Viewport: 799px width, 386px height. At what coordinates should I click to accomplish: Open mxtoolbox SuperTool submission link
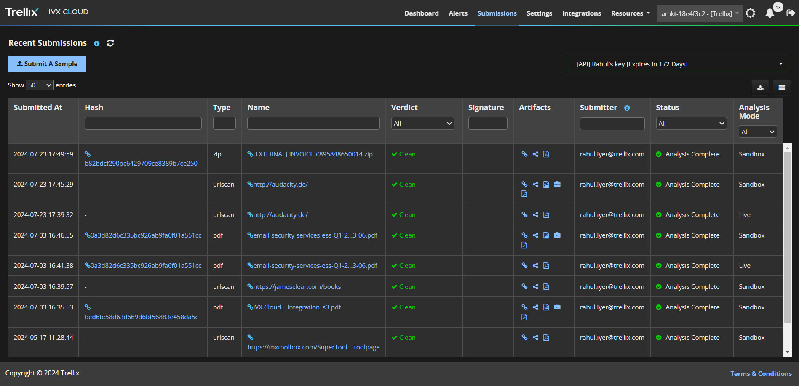(x=313, y=347)
